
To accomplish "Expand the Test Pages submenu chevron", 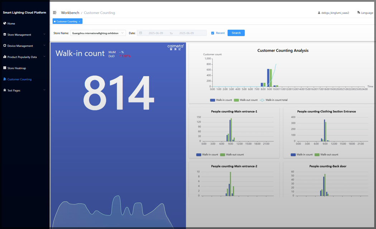I will coord(44,90).
